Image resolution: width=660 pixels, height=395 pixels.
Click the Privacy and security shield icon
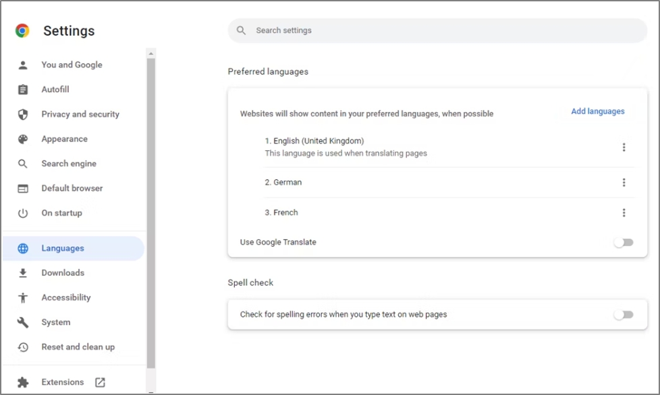tap(23, 115)
